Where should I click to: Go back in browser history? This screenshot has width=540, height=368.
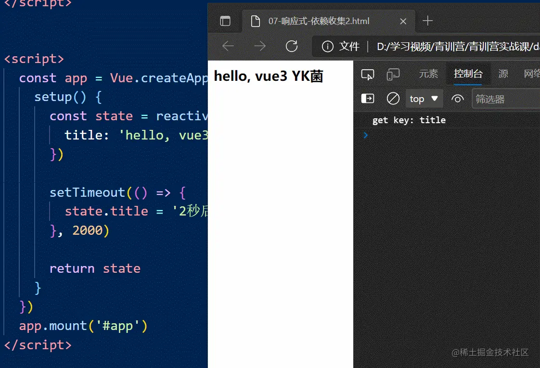(x=228, y=46)
